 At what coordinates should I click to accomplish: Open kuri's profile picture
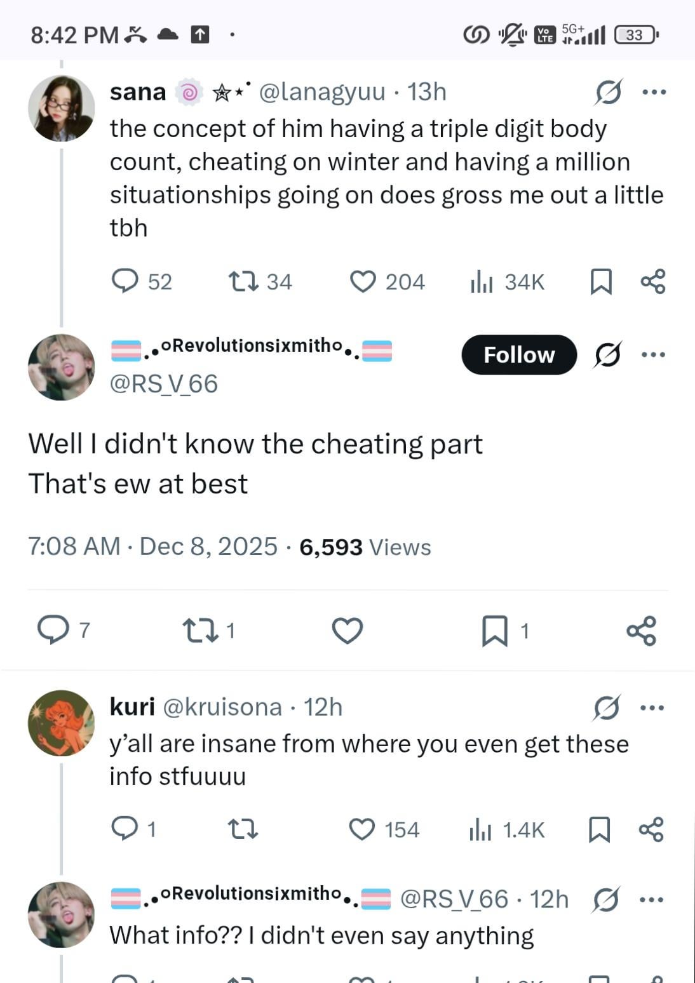(61, 723)
